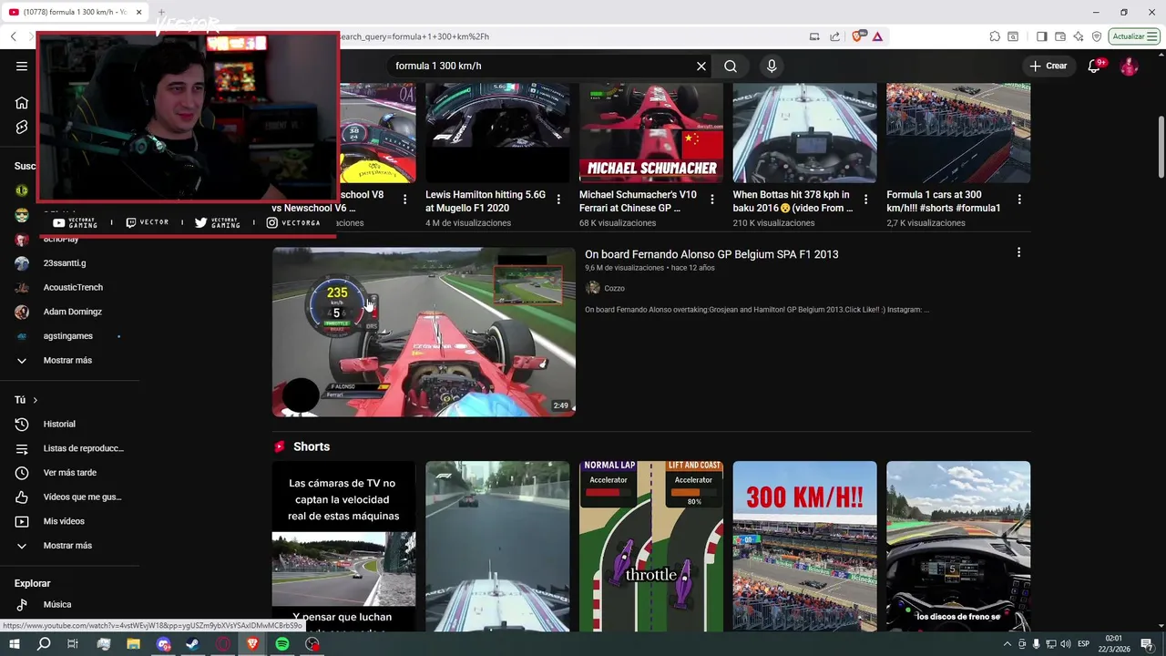This screenshot has width=1166, height=656.
Task: Open options for Michael Schumacher V10 video
Action: pyautogui.click(x=712, y=200)
